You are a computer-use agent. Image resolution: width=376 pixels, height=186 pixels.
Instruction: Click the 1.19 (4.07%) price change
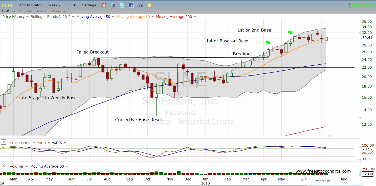click(x=363, y=5)
